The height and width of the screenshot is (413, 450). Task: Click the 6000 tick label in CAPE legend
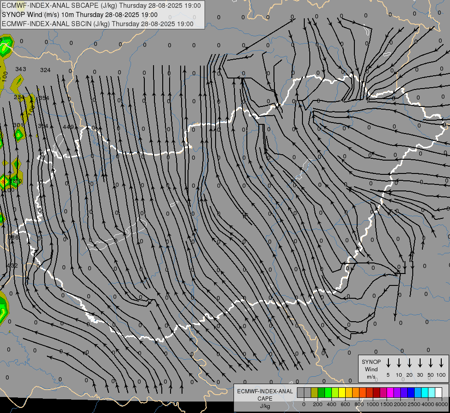(442, 404)
